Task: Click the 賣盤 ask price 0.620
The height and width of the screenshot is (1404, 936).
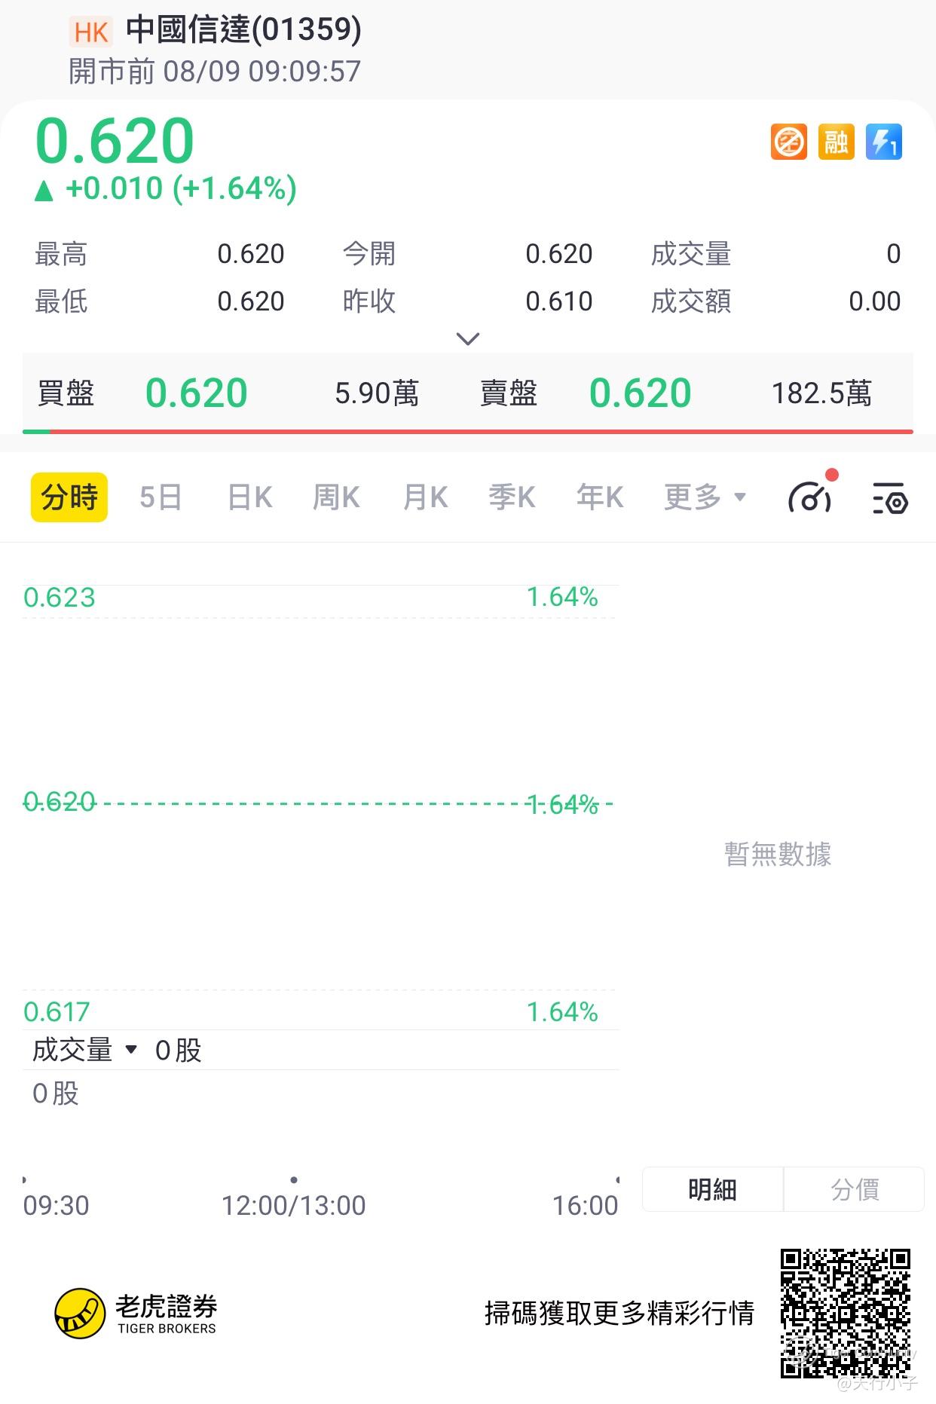Action: (x=640, y=393)
